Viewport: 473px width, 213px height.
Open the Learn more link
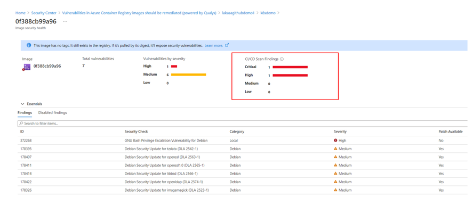point(214,45)
